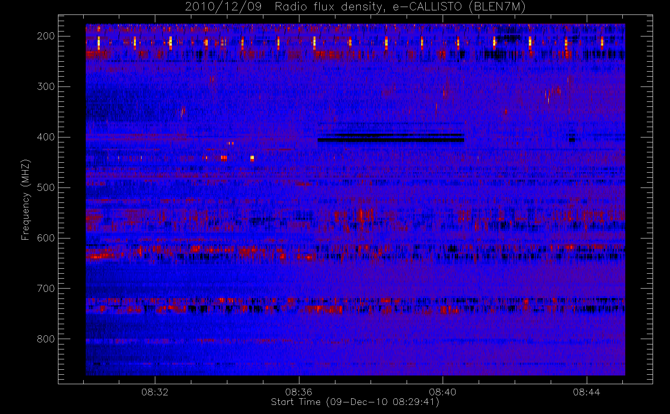Click the 08:40 time tick label
The height and width of the screenshot is (414, 670).
point(443,392)
